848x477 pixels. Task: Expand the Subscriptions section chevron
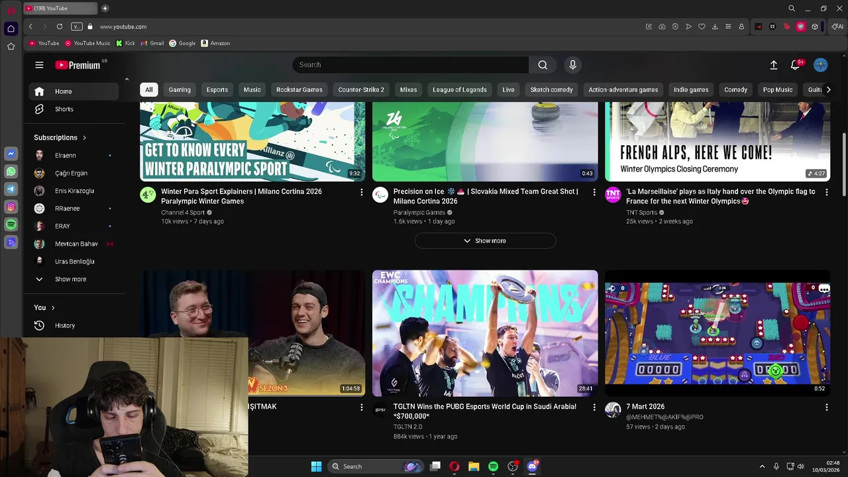(84, 138)
